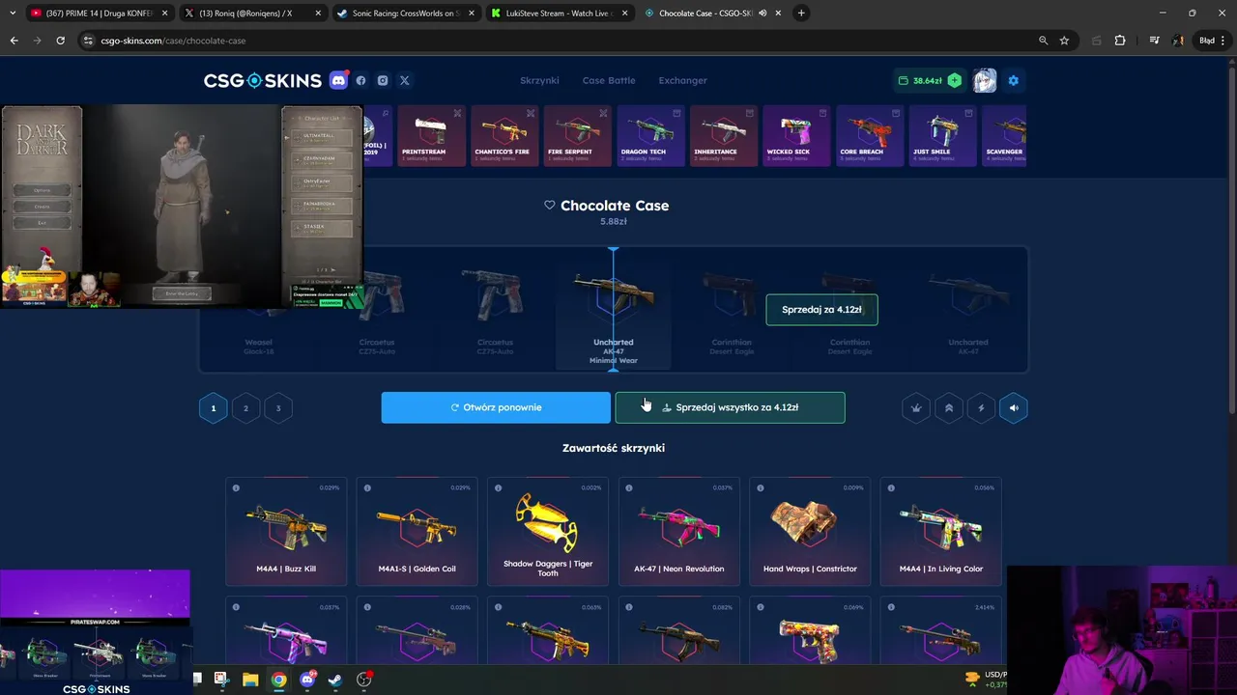Toggle the lightning fast-open icon

(981, 408)
